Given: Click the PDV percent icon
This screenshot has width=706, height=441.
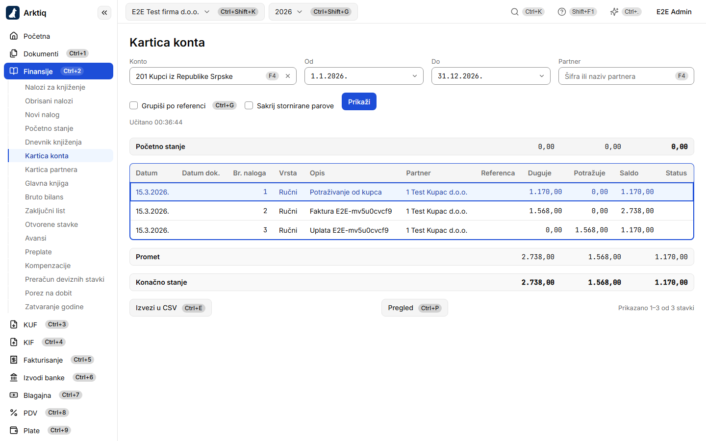Looking at the screenshot, I should [14, 413].
